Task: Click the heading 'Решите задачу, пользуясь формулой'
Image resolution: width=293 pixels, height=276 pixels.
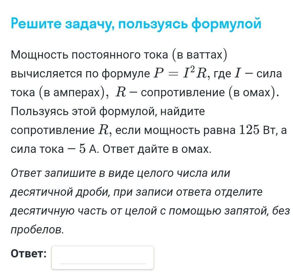Action: pos(136,23)
